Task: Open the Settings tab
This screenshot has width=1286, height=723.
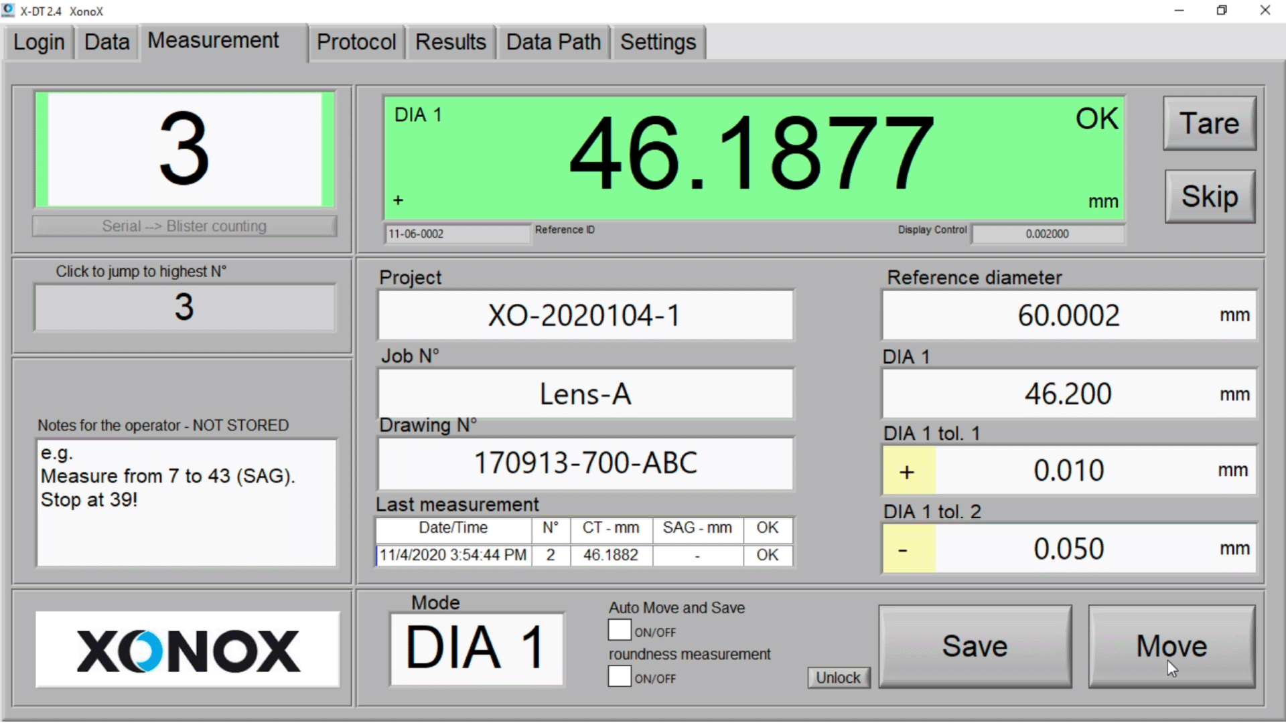Action: click(658, 42)
